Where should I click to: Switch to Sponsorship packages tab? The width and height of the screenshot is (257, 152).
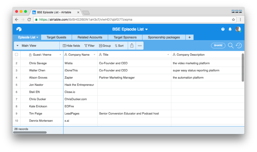pyautogui.click(x=164, y=37)
